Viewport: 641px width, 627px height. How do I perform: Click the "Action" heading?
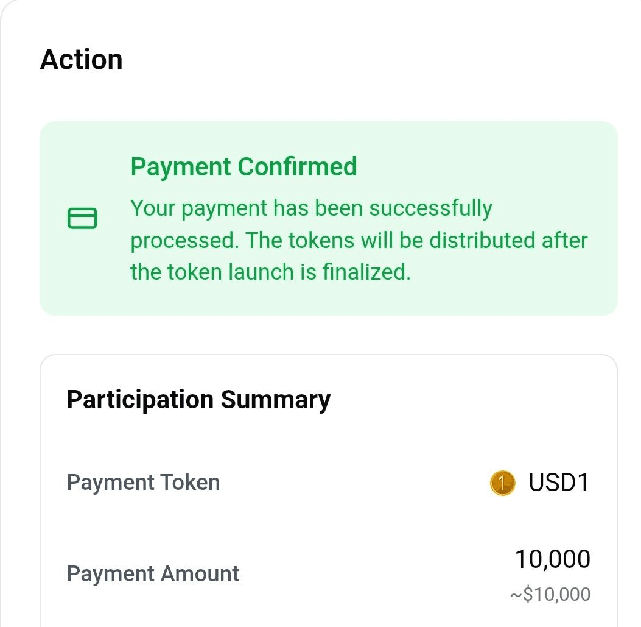81,60
